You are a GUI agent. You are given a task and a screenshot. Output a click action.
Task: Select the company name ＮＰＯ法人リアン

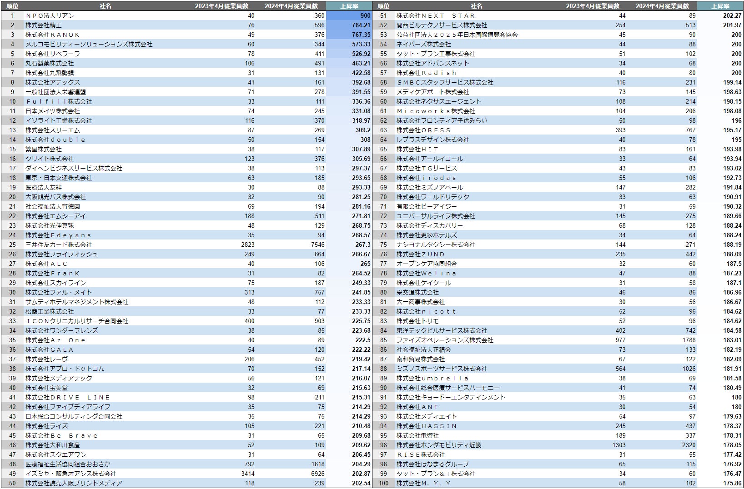(x=50, y=15)
